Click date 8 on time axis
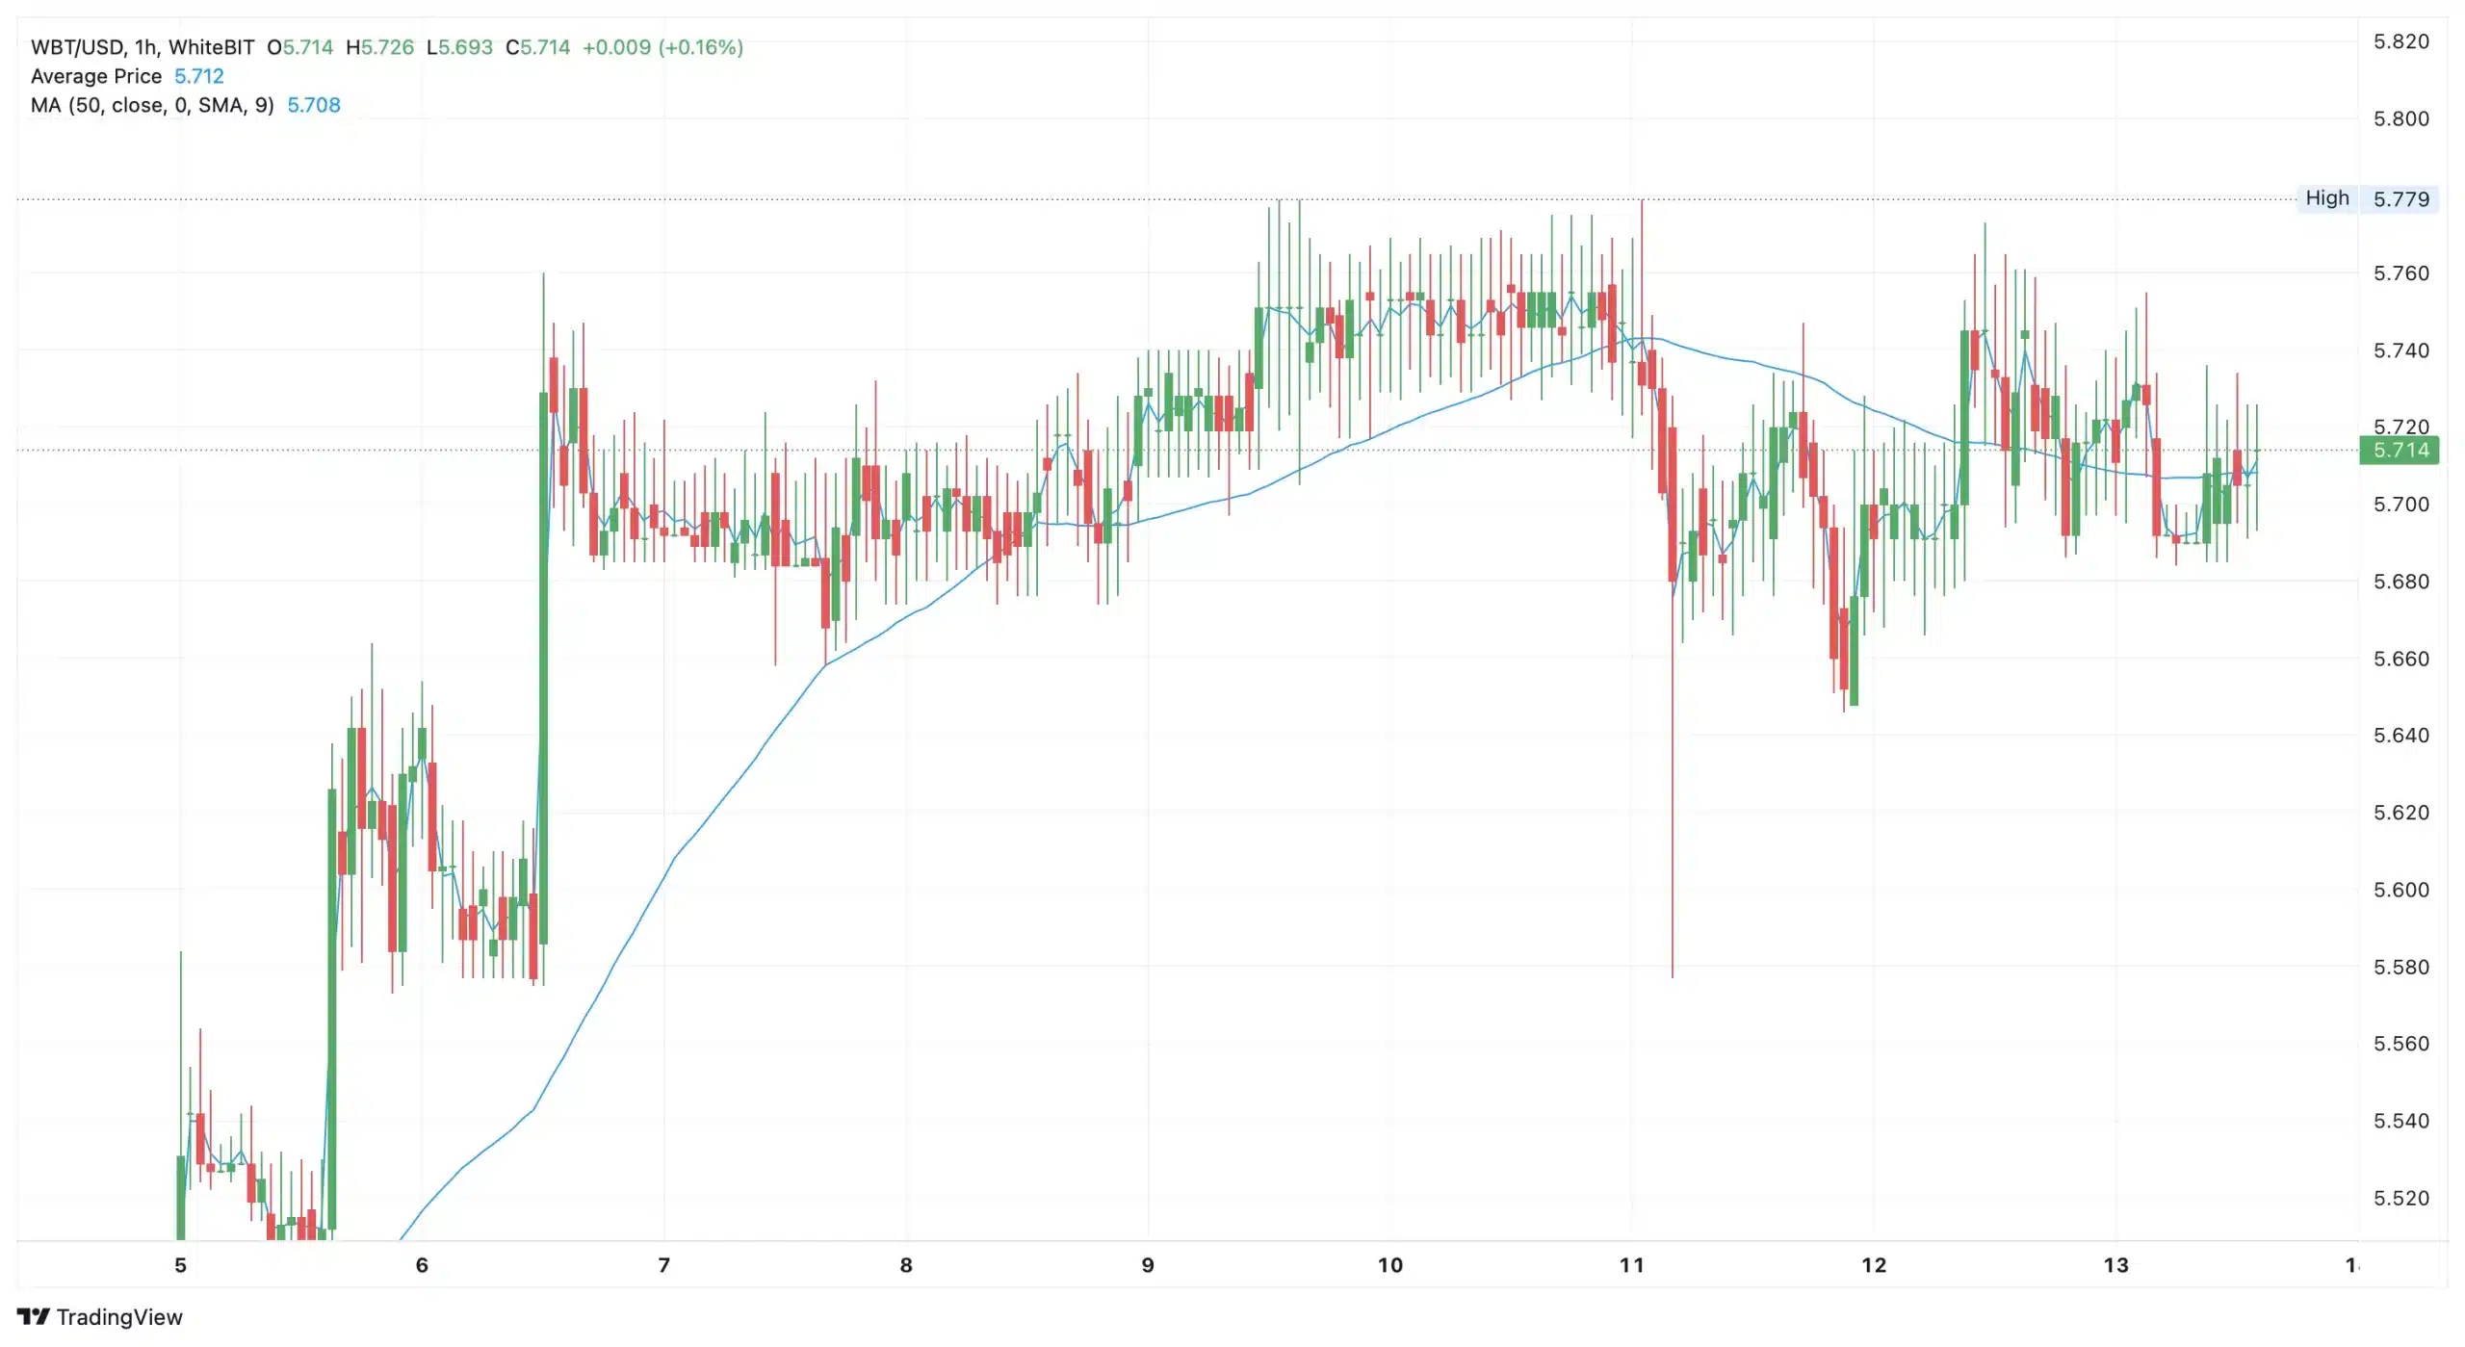This screenshot has height=1347, width=2465. [906, 1265]
